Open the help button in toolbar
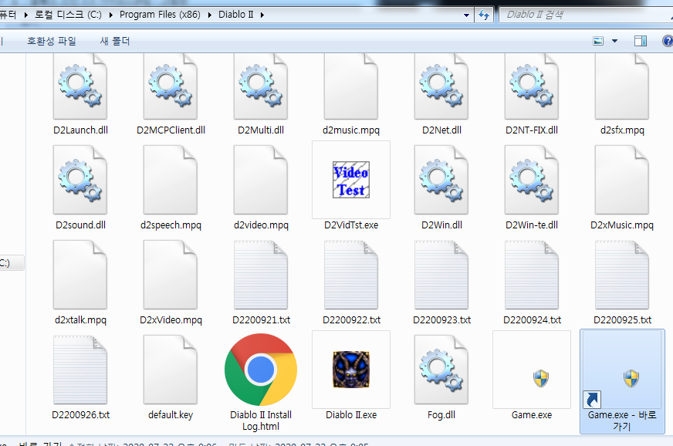 (668, 41)
